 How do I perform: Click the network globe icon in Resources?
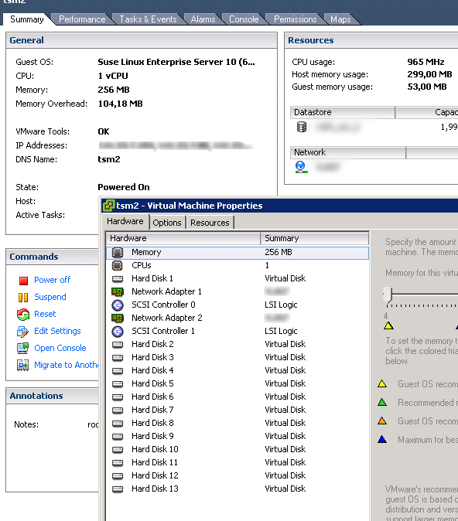tap(301, 166)
